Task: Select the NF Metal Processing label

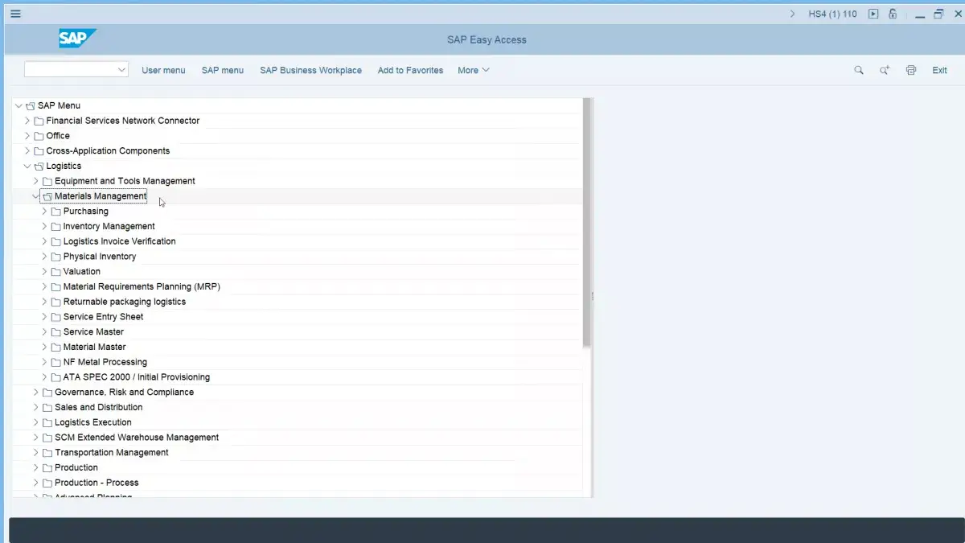Action: pos(105,362)
